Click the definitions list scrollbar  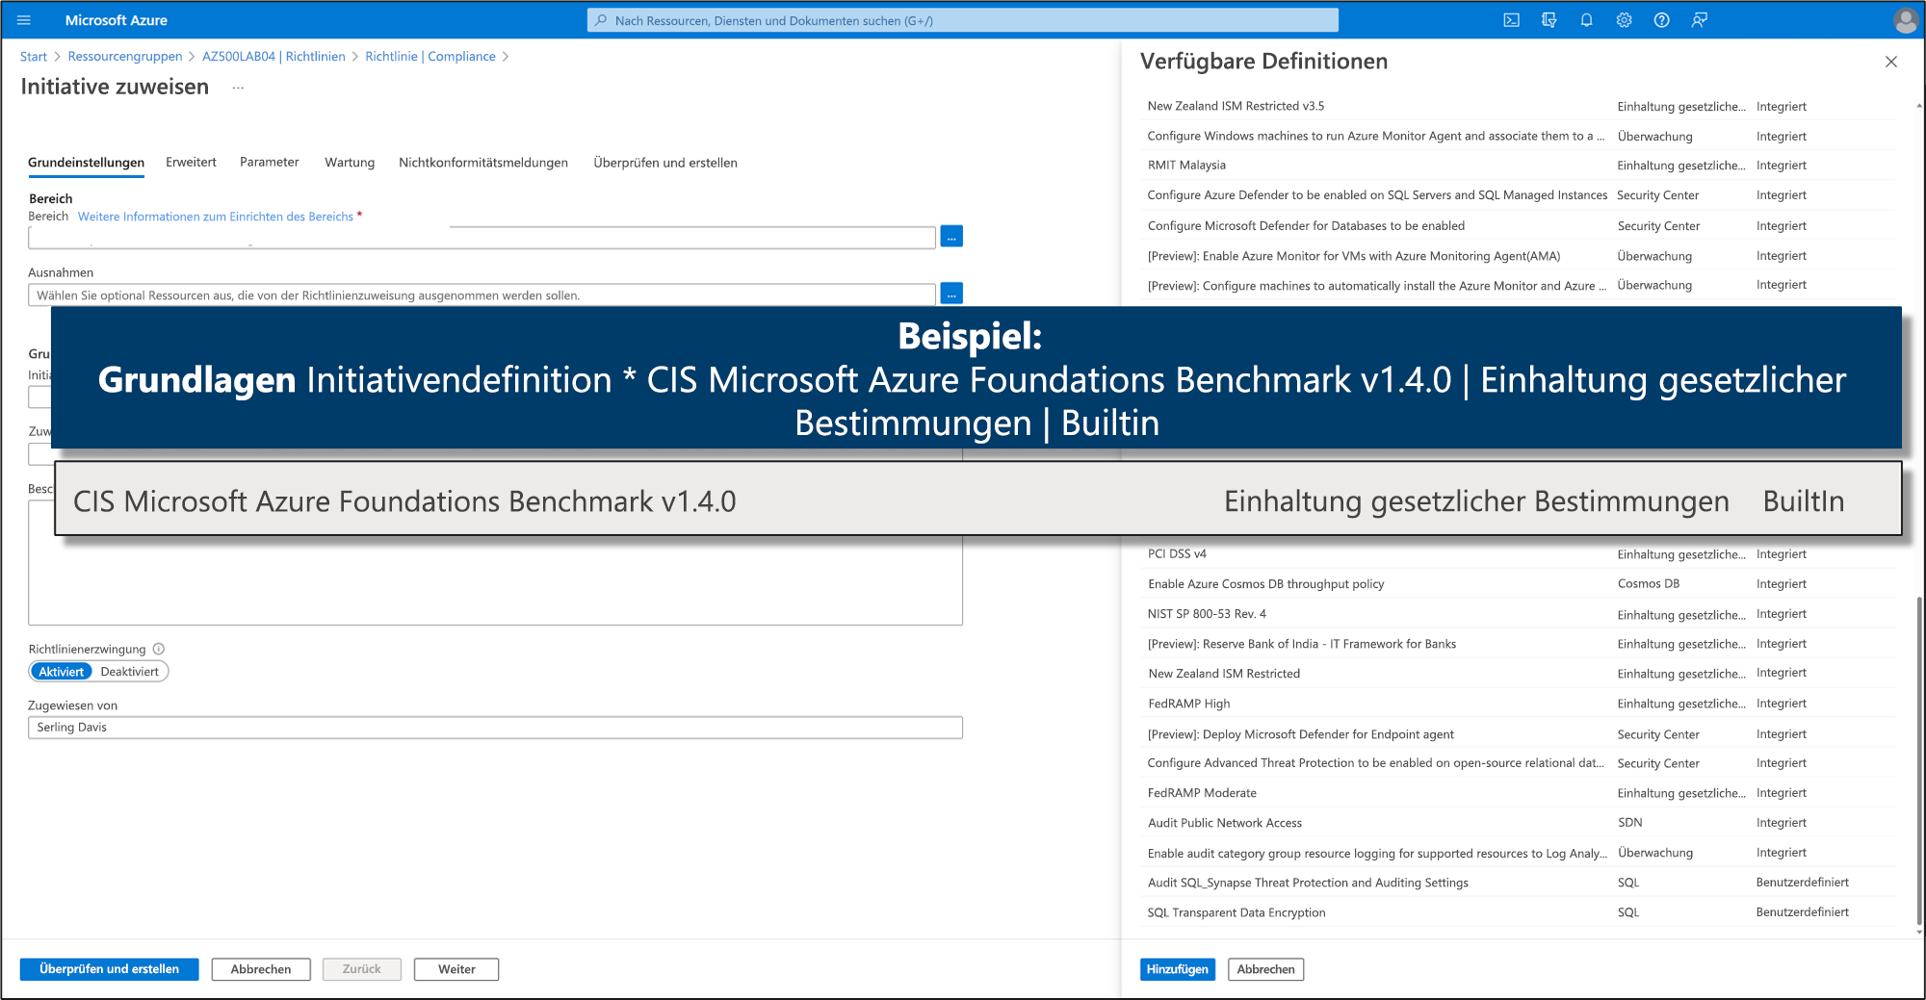[1918, 760]
